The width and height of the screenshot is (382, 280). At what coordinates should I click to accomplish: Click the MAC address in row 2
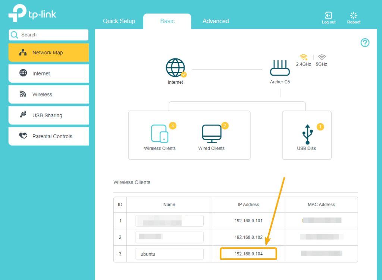[x=322, y=237]
